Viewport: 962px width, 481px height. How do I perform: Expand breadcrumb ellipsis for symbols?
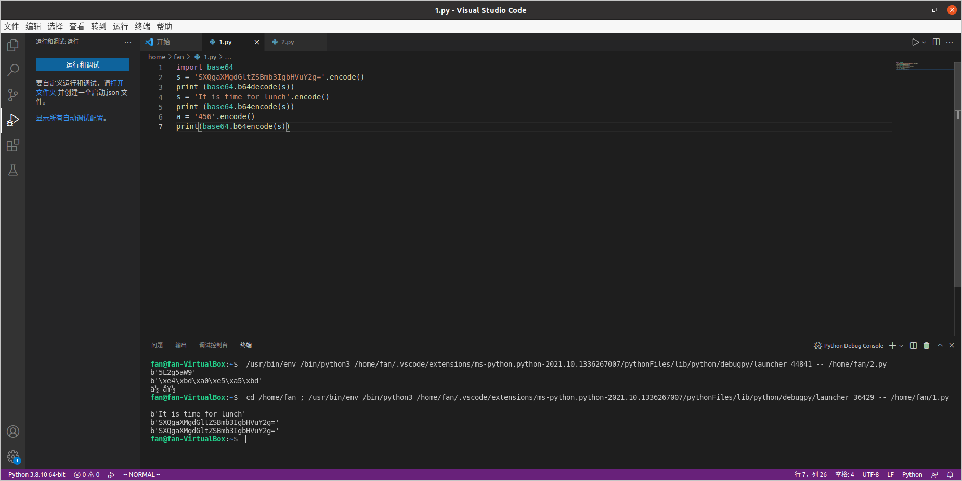coord(228,57)
